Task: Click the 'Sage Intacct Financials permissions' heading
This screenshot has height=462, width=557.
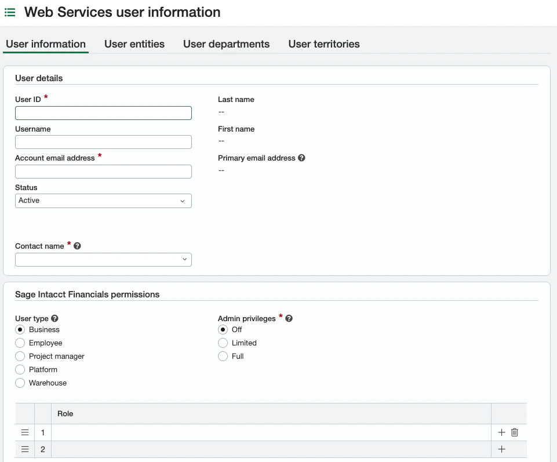Action: (x=87, y=294)
